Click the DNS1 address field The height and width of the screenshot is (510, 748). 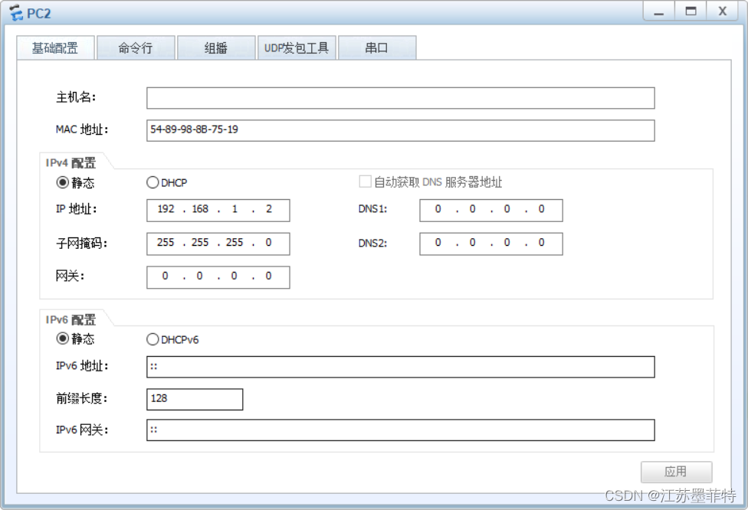[490, 210]
